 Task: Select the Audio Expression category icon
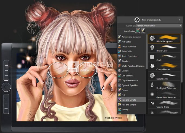pyautogui.click(x=120, y=56)
